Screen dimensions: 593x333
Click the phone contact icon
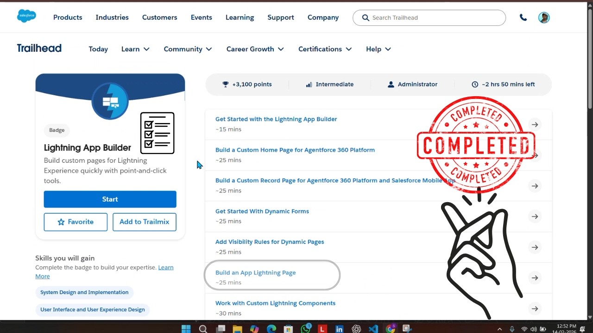(523, 18)
